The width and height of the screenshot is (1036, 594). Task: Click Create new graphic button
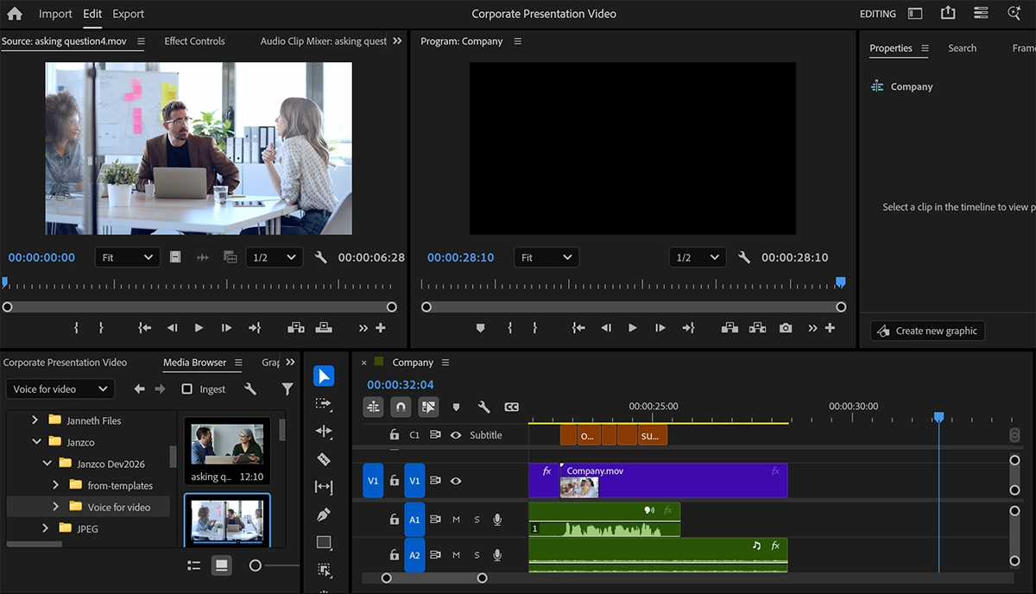tap(928, 331)
